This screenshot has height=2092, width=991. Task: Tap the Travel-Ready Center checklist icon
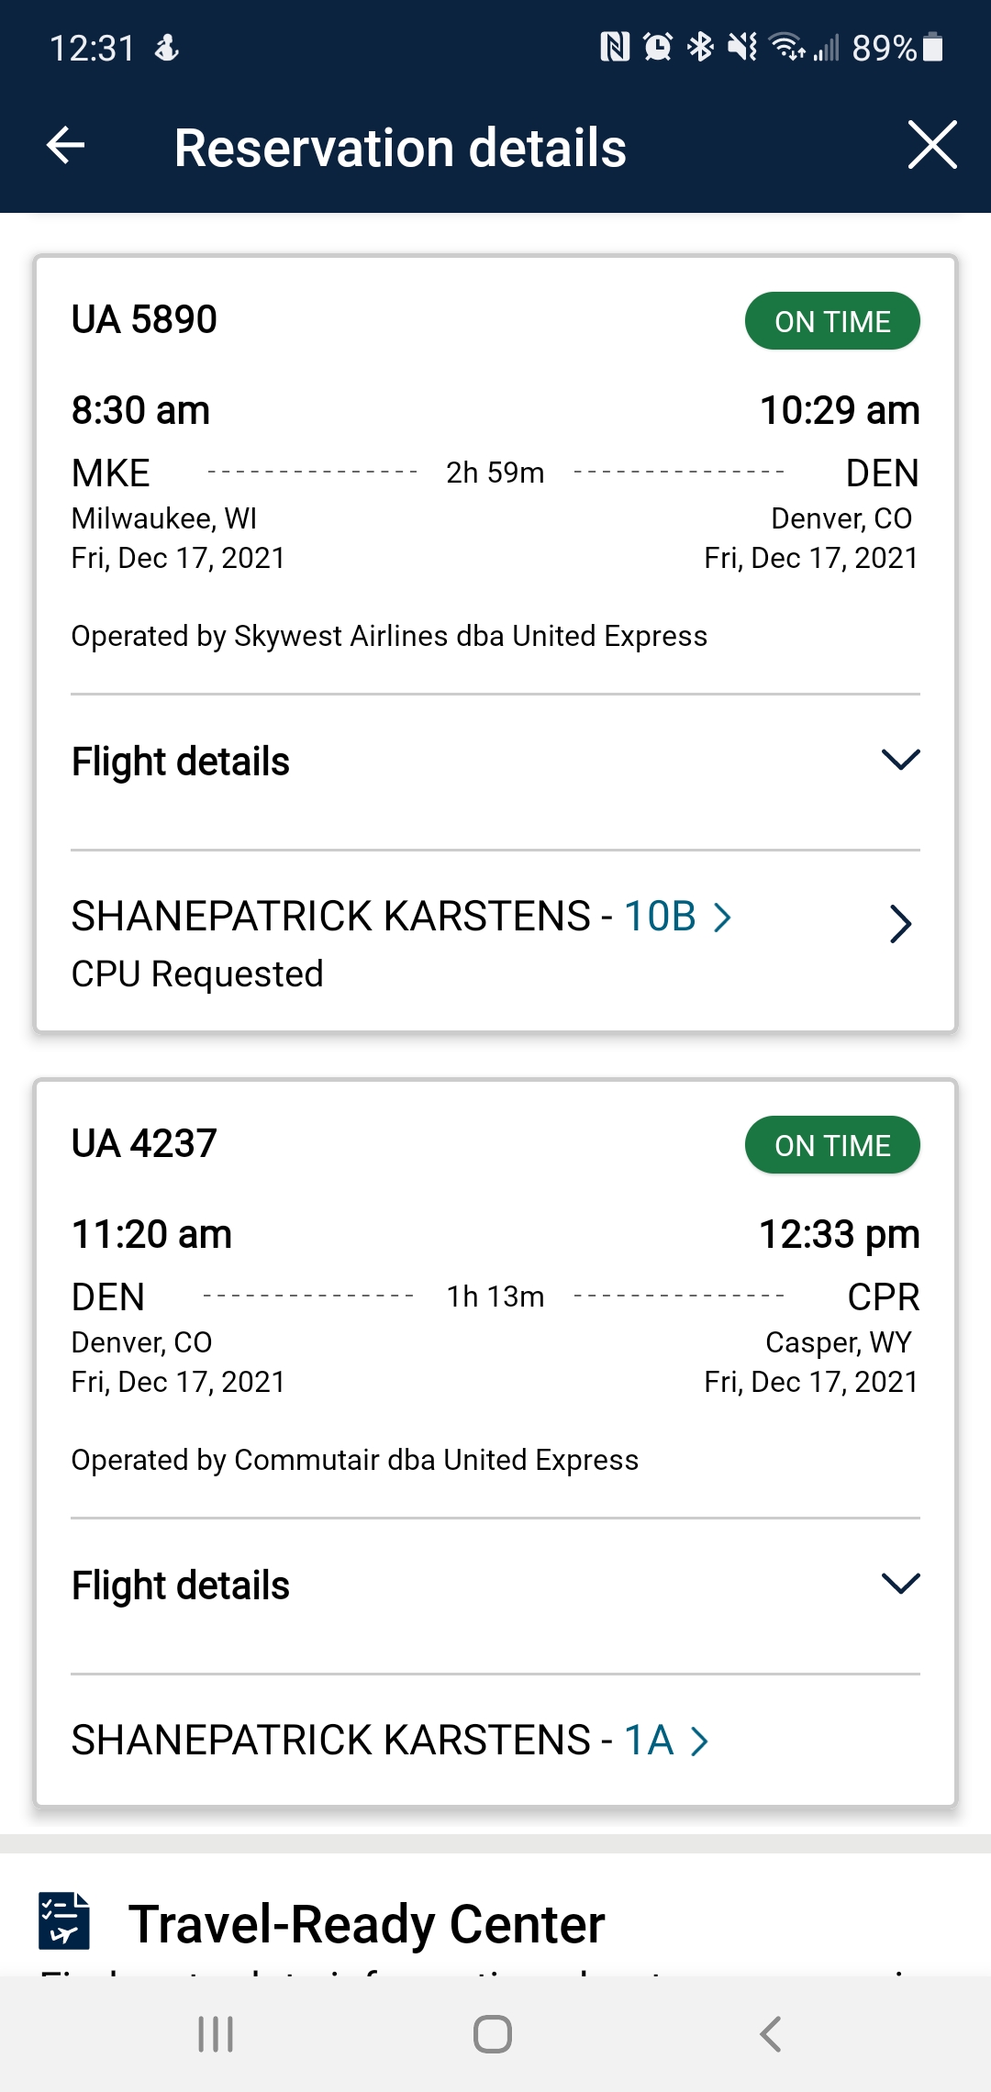64,1920
